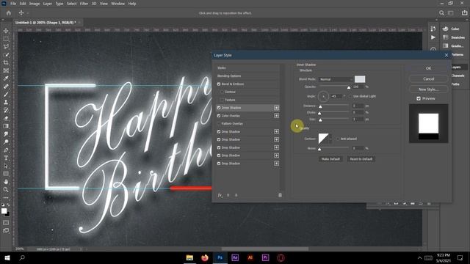Open Adobe Illustrator from the taskbar
This screenshot has width=470, height=264.
250,257
